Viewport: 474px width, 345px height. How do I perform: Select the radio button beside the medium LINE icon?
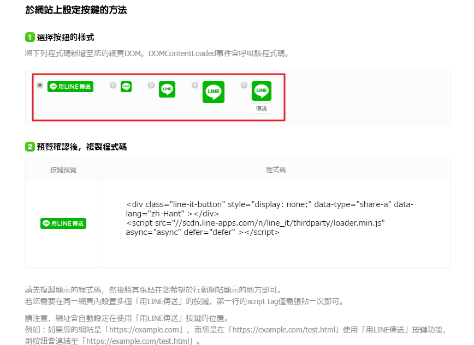click(151, 85)
